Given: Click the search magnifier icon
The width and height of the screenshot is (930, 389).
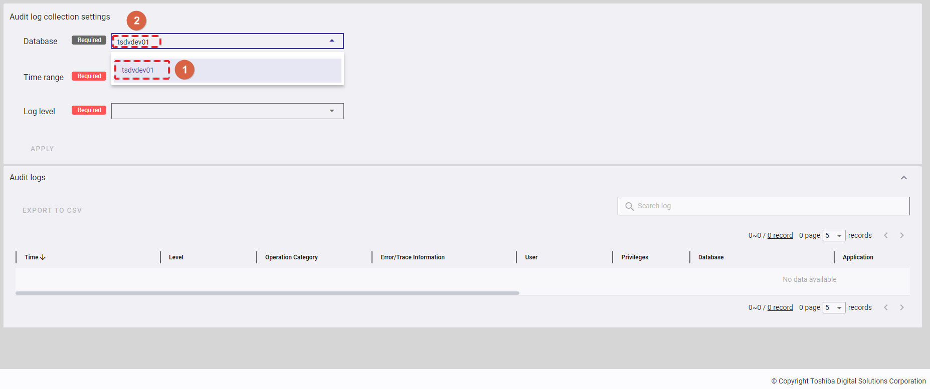Looking at the screenshot, I should 629,206.
